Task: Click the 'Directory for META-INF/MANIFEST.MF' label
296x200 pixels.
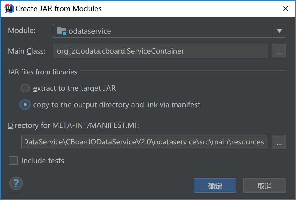Action: pyautogui.click(x=74, y=125)
